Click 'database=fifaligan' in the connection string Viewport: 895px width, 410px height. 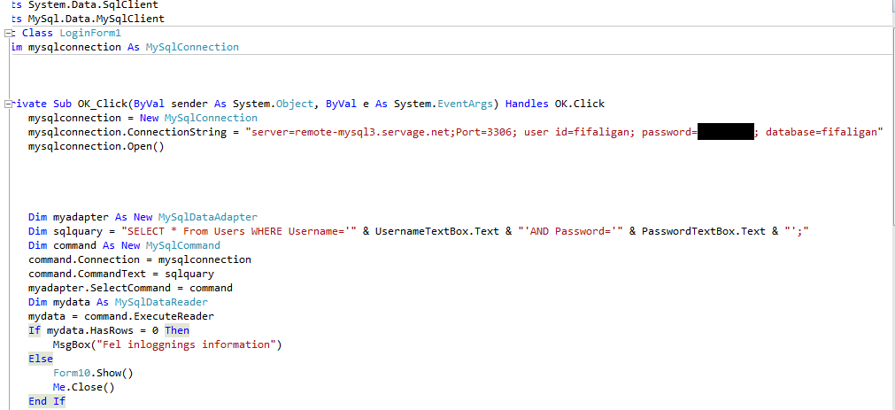click(x=822, y=133)
